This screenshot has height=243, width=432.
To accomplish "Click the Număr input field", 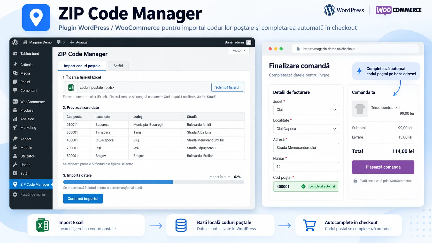I will click(306, 167).
